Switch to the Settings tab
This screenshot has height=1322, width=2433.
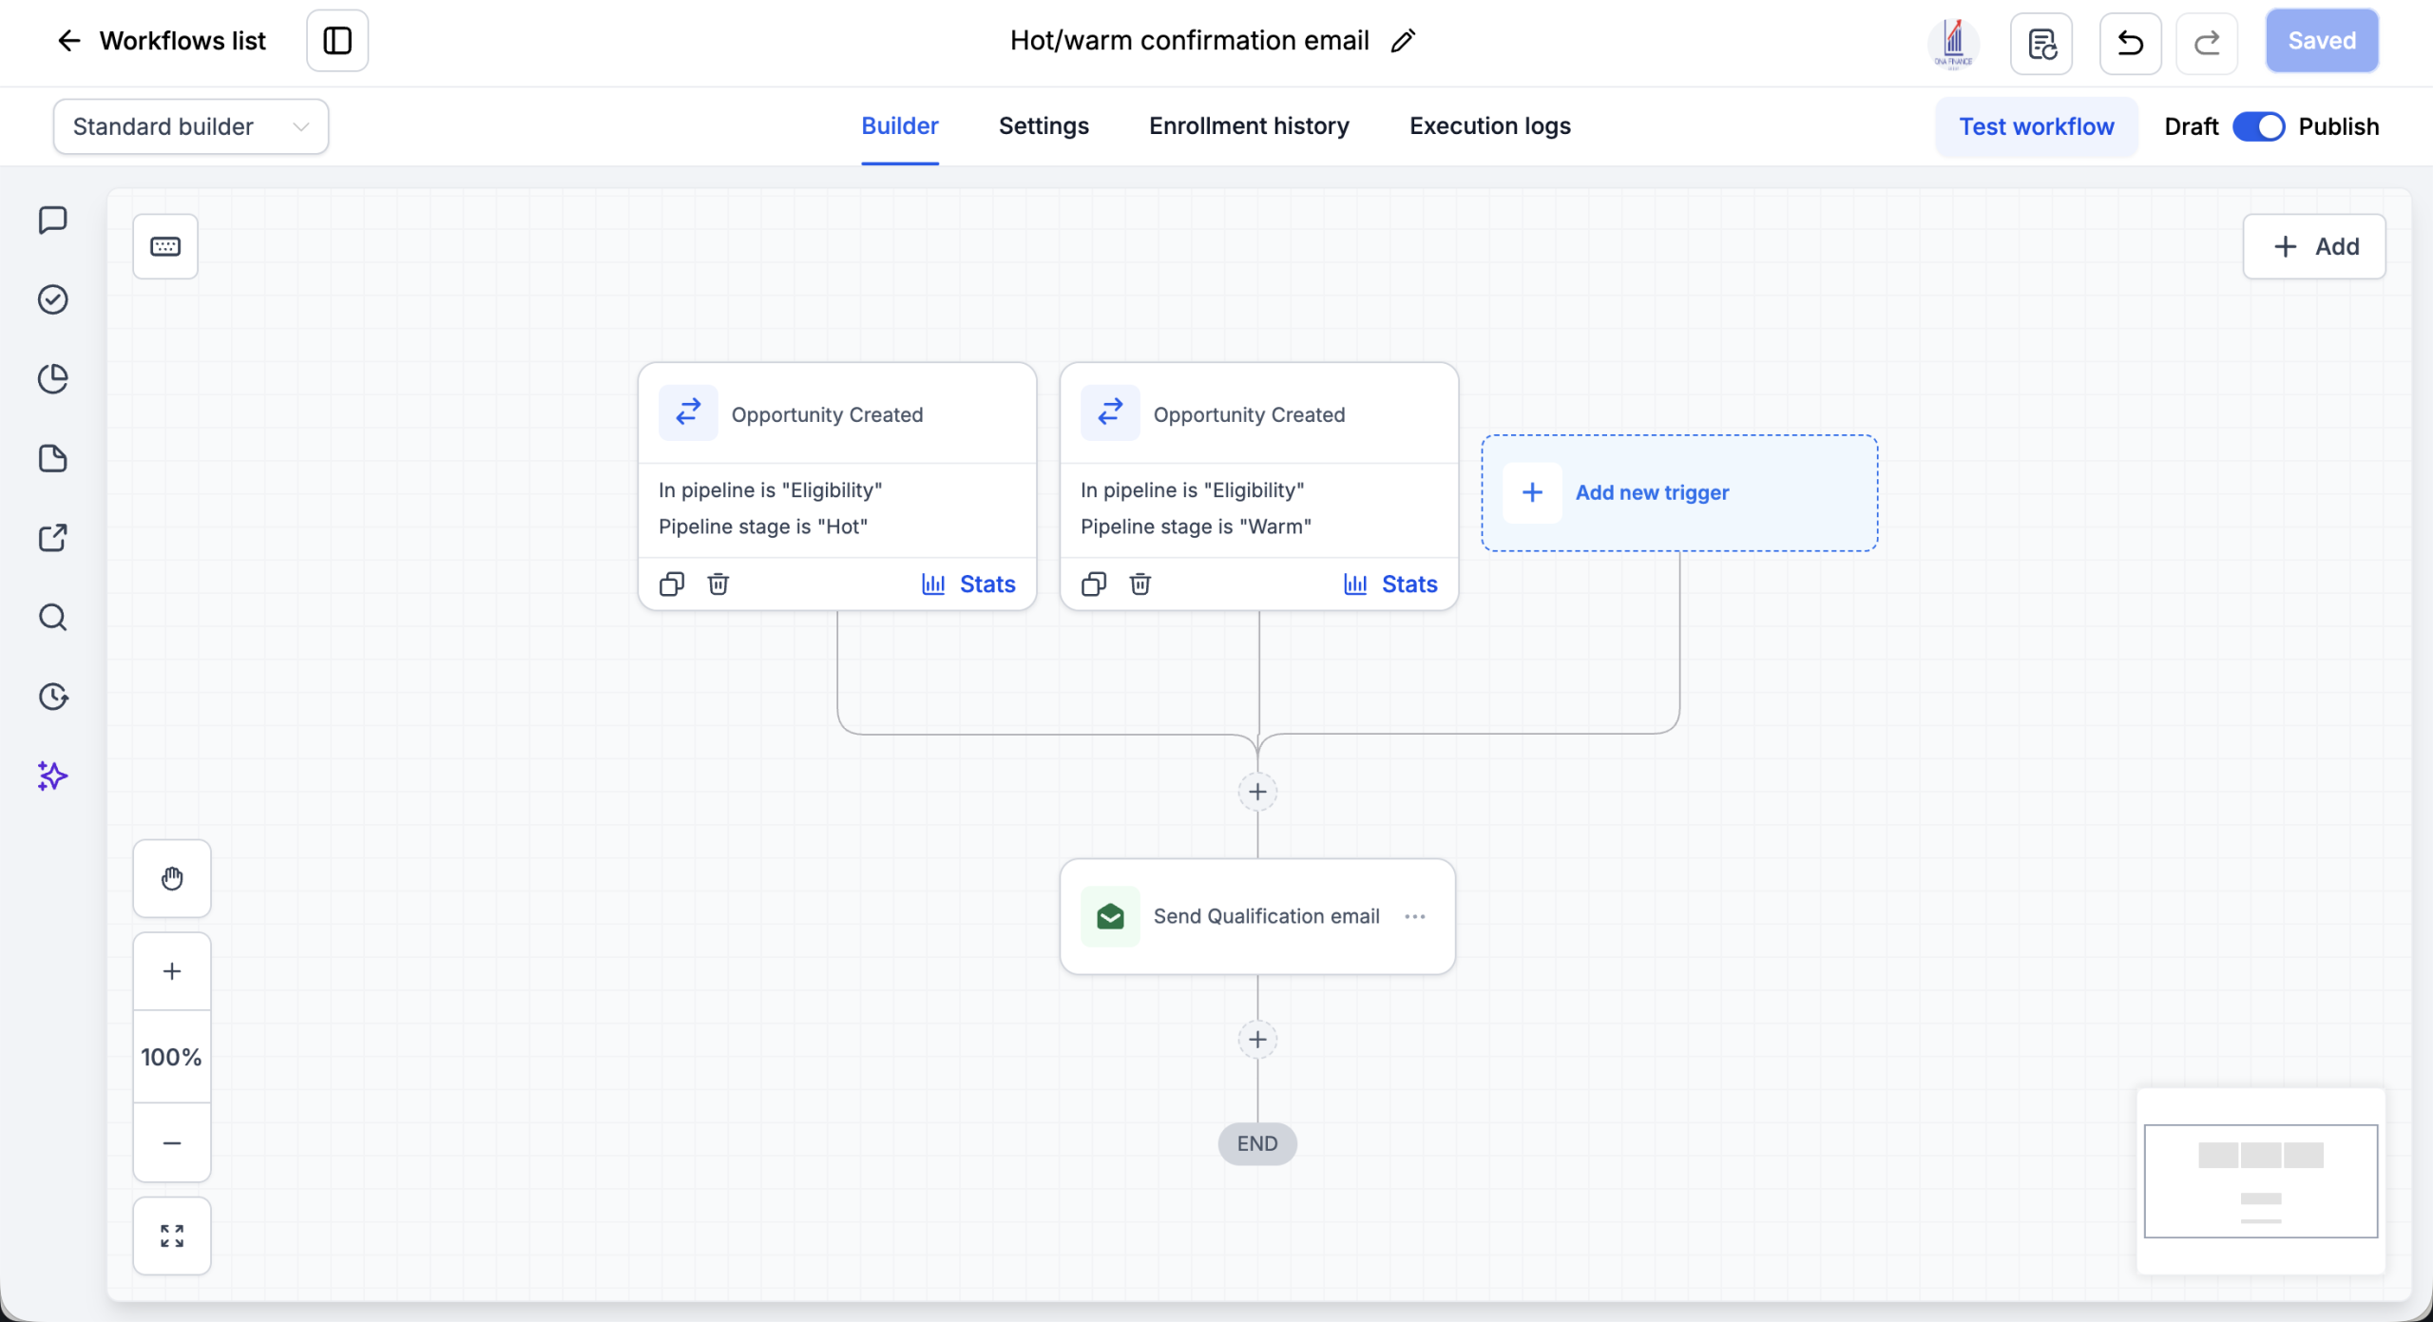click(1044, 126)
